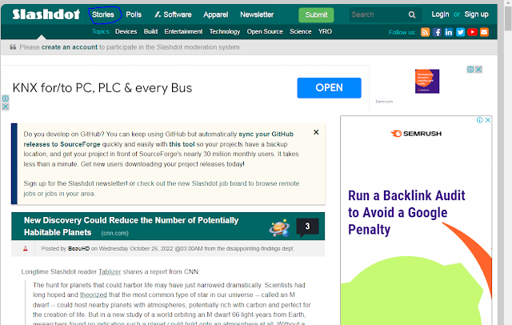Click the Sign up link
This screenshot has height=325, width=512.
point(477,14)
